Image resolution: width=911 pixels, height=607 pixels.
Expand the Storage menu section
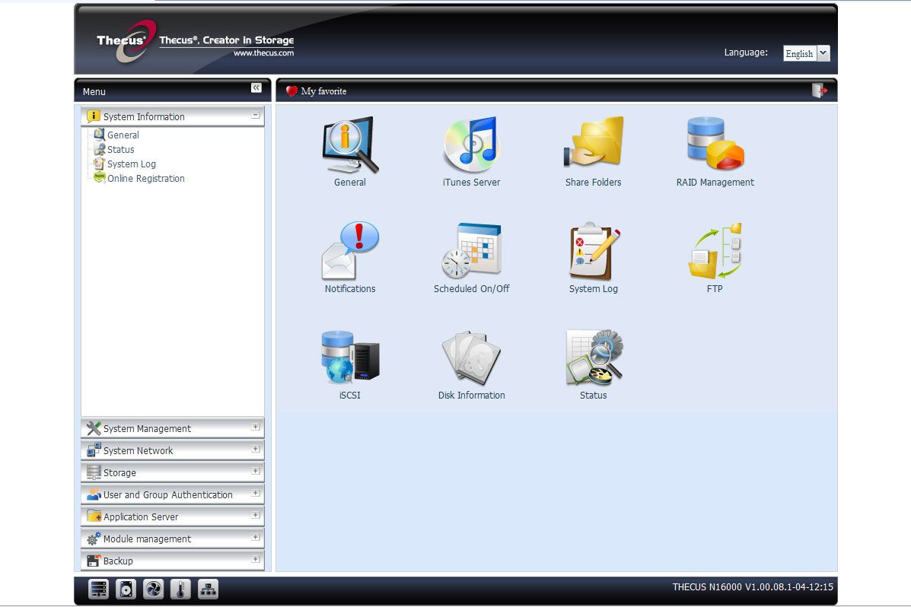click(173, 472)
